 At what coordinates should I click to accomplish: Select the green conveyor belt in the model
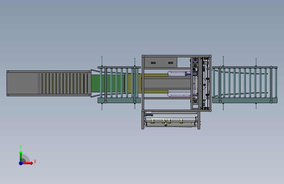[108, 83]
